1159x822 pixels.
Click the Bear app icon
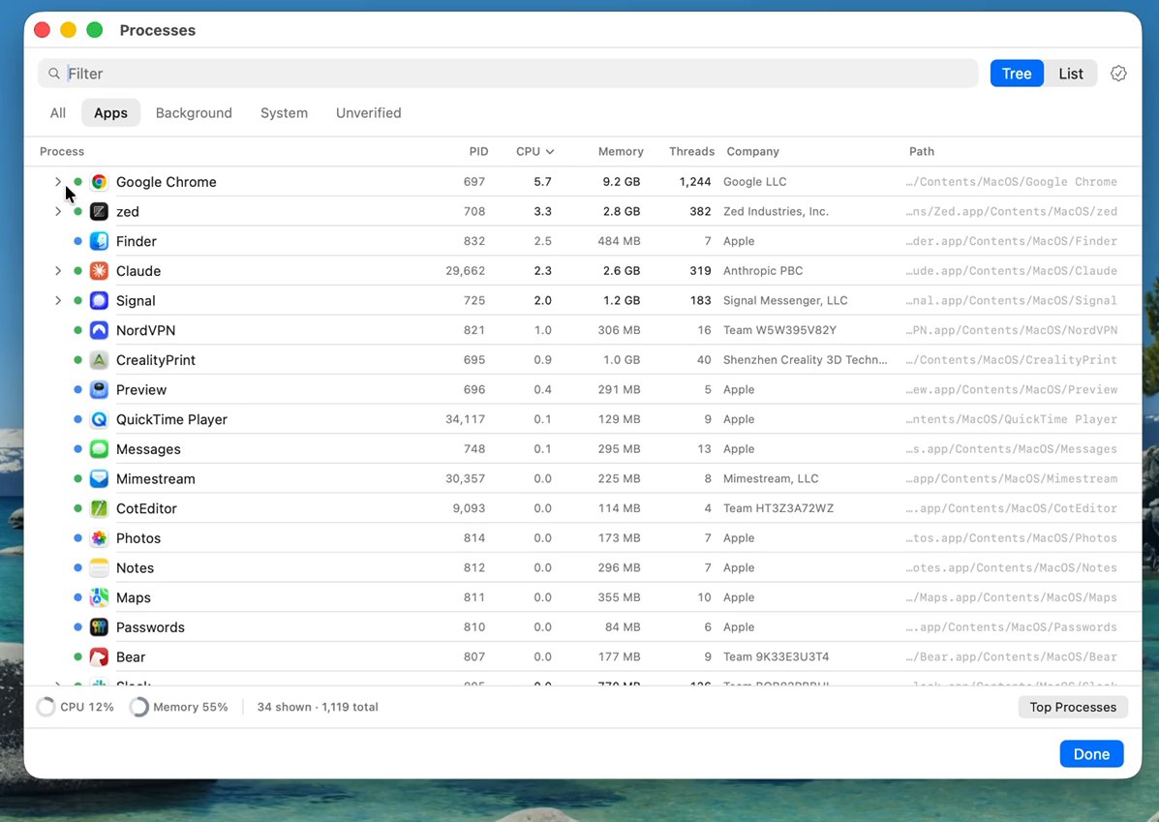(x=99, y=657)
